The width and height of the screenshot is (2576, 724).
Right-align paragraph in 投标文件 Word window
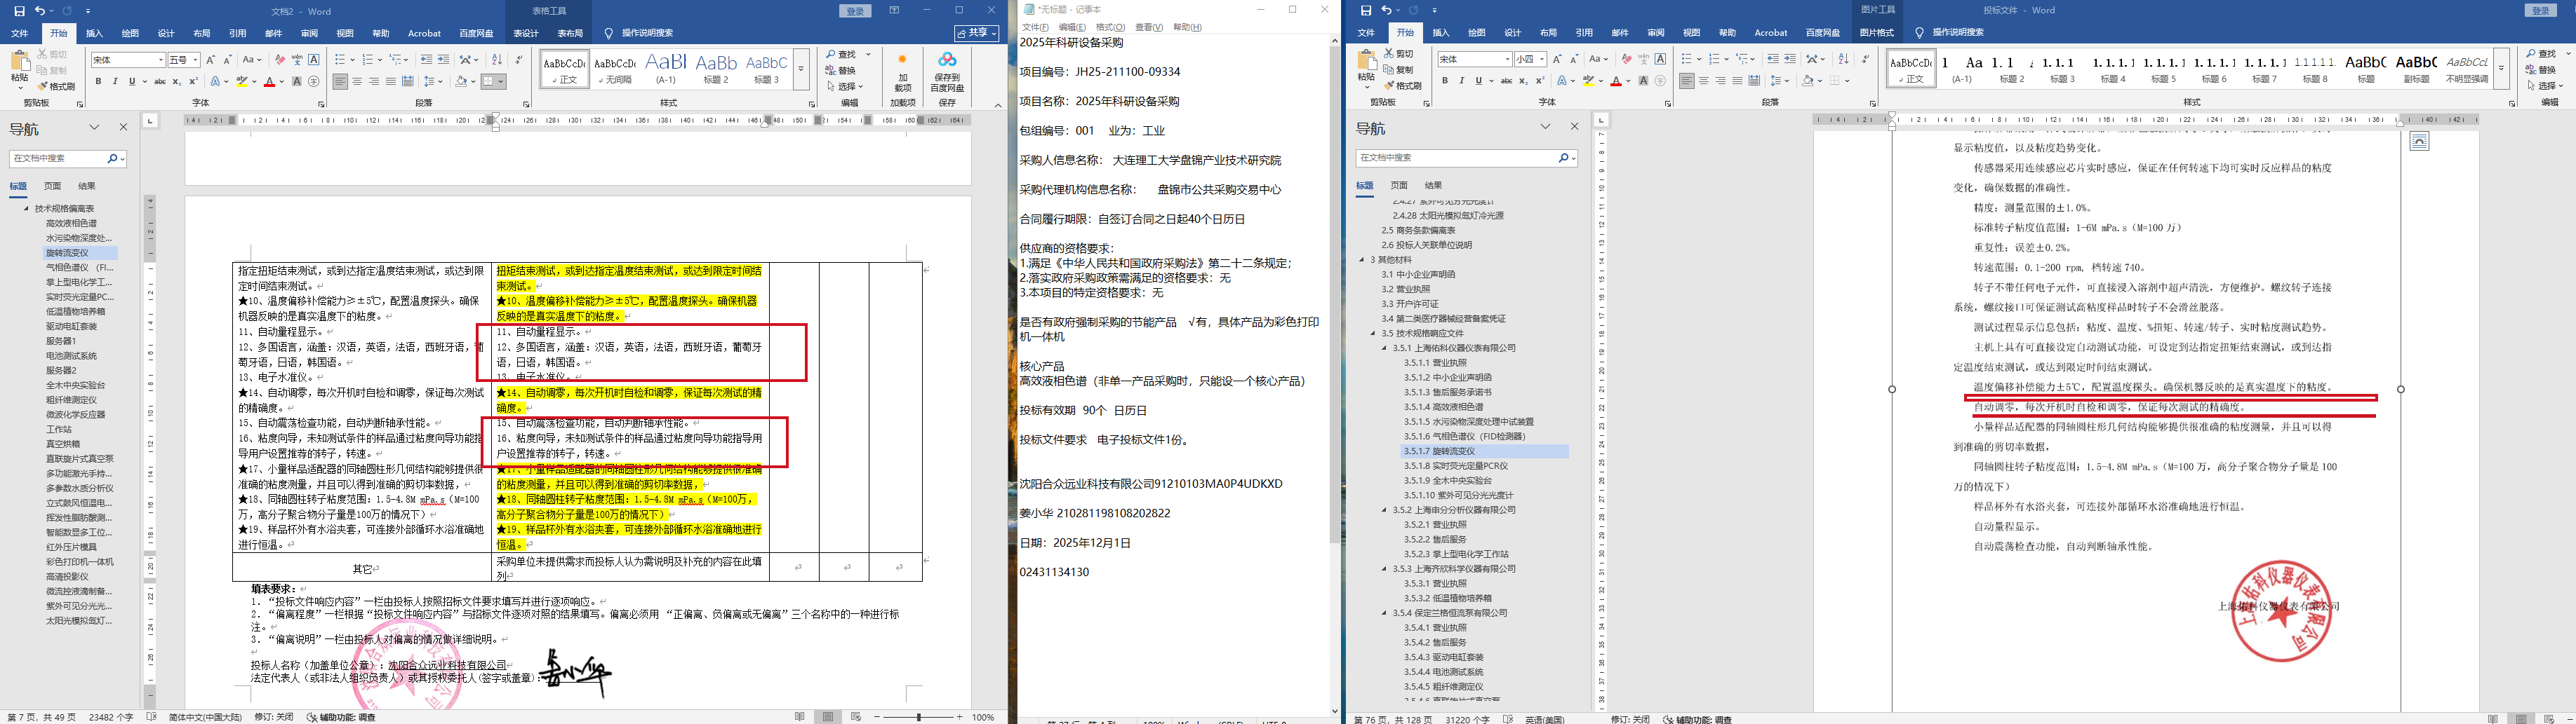pos(1720,82)
